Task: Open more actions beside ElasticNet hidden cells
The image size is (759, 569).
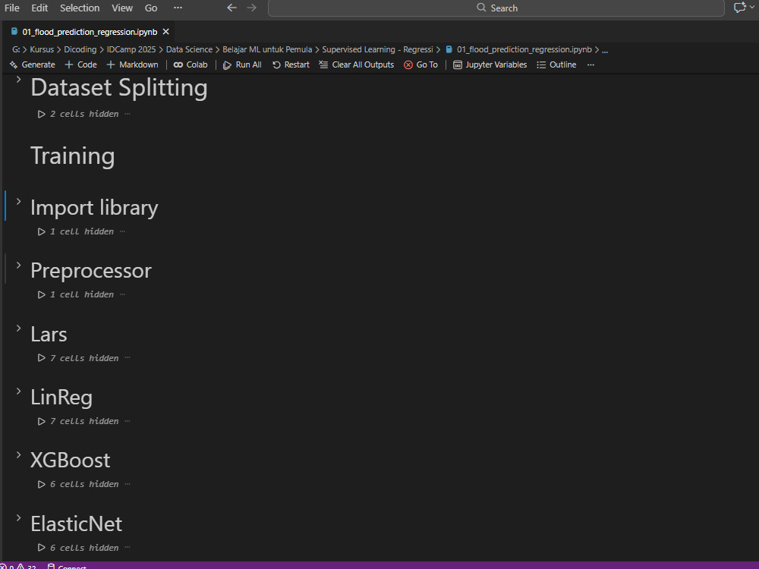Action: 128,548
